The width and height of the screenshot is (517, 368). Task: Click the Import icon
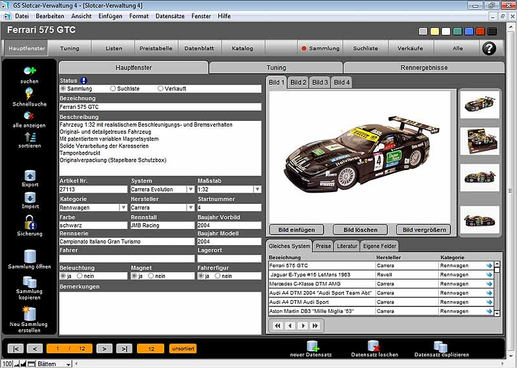point(30,197)
